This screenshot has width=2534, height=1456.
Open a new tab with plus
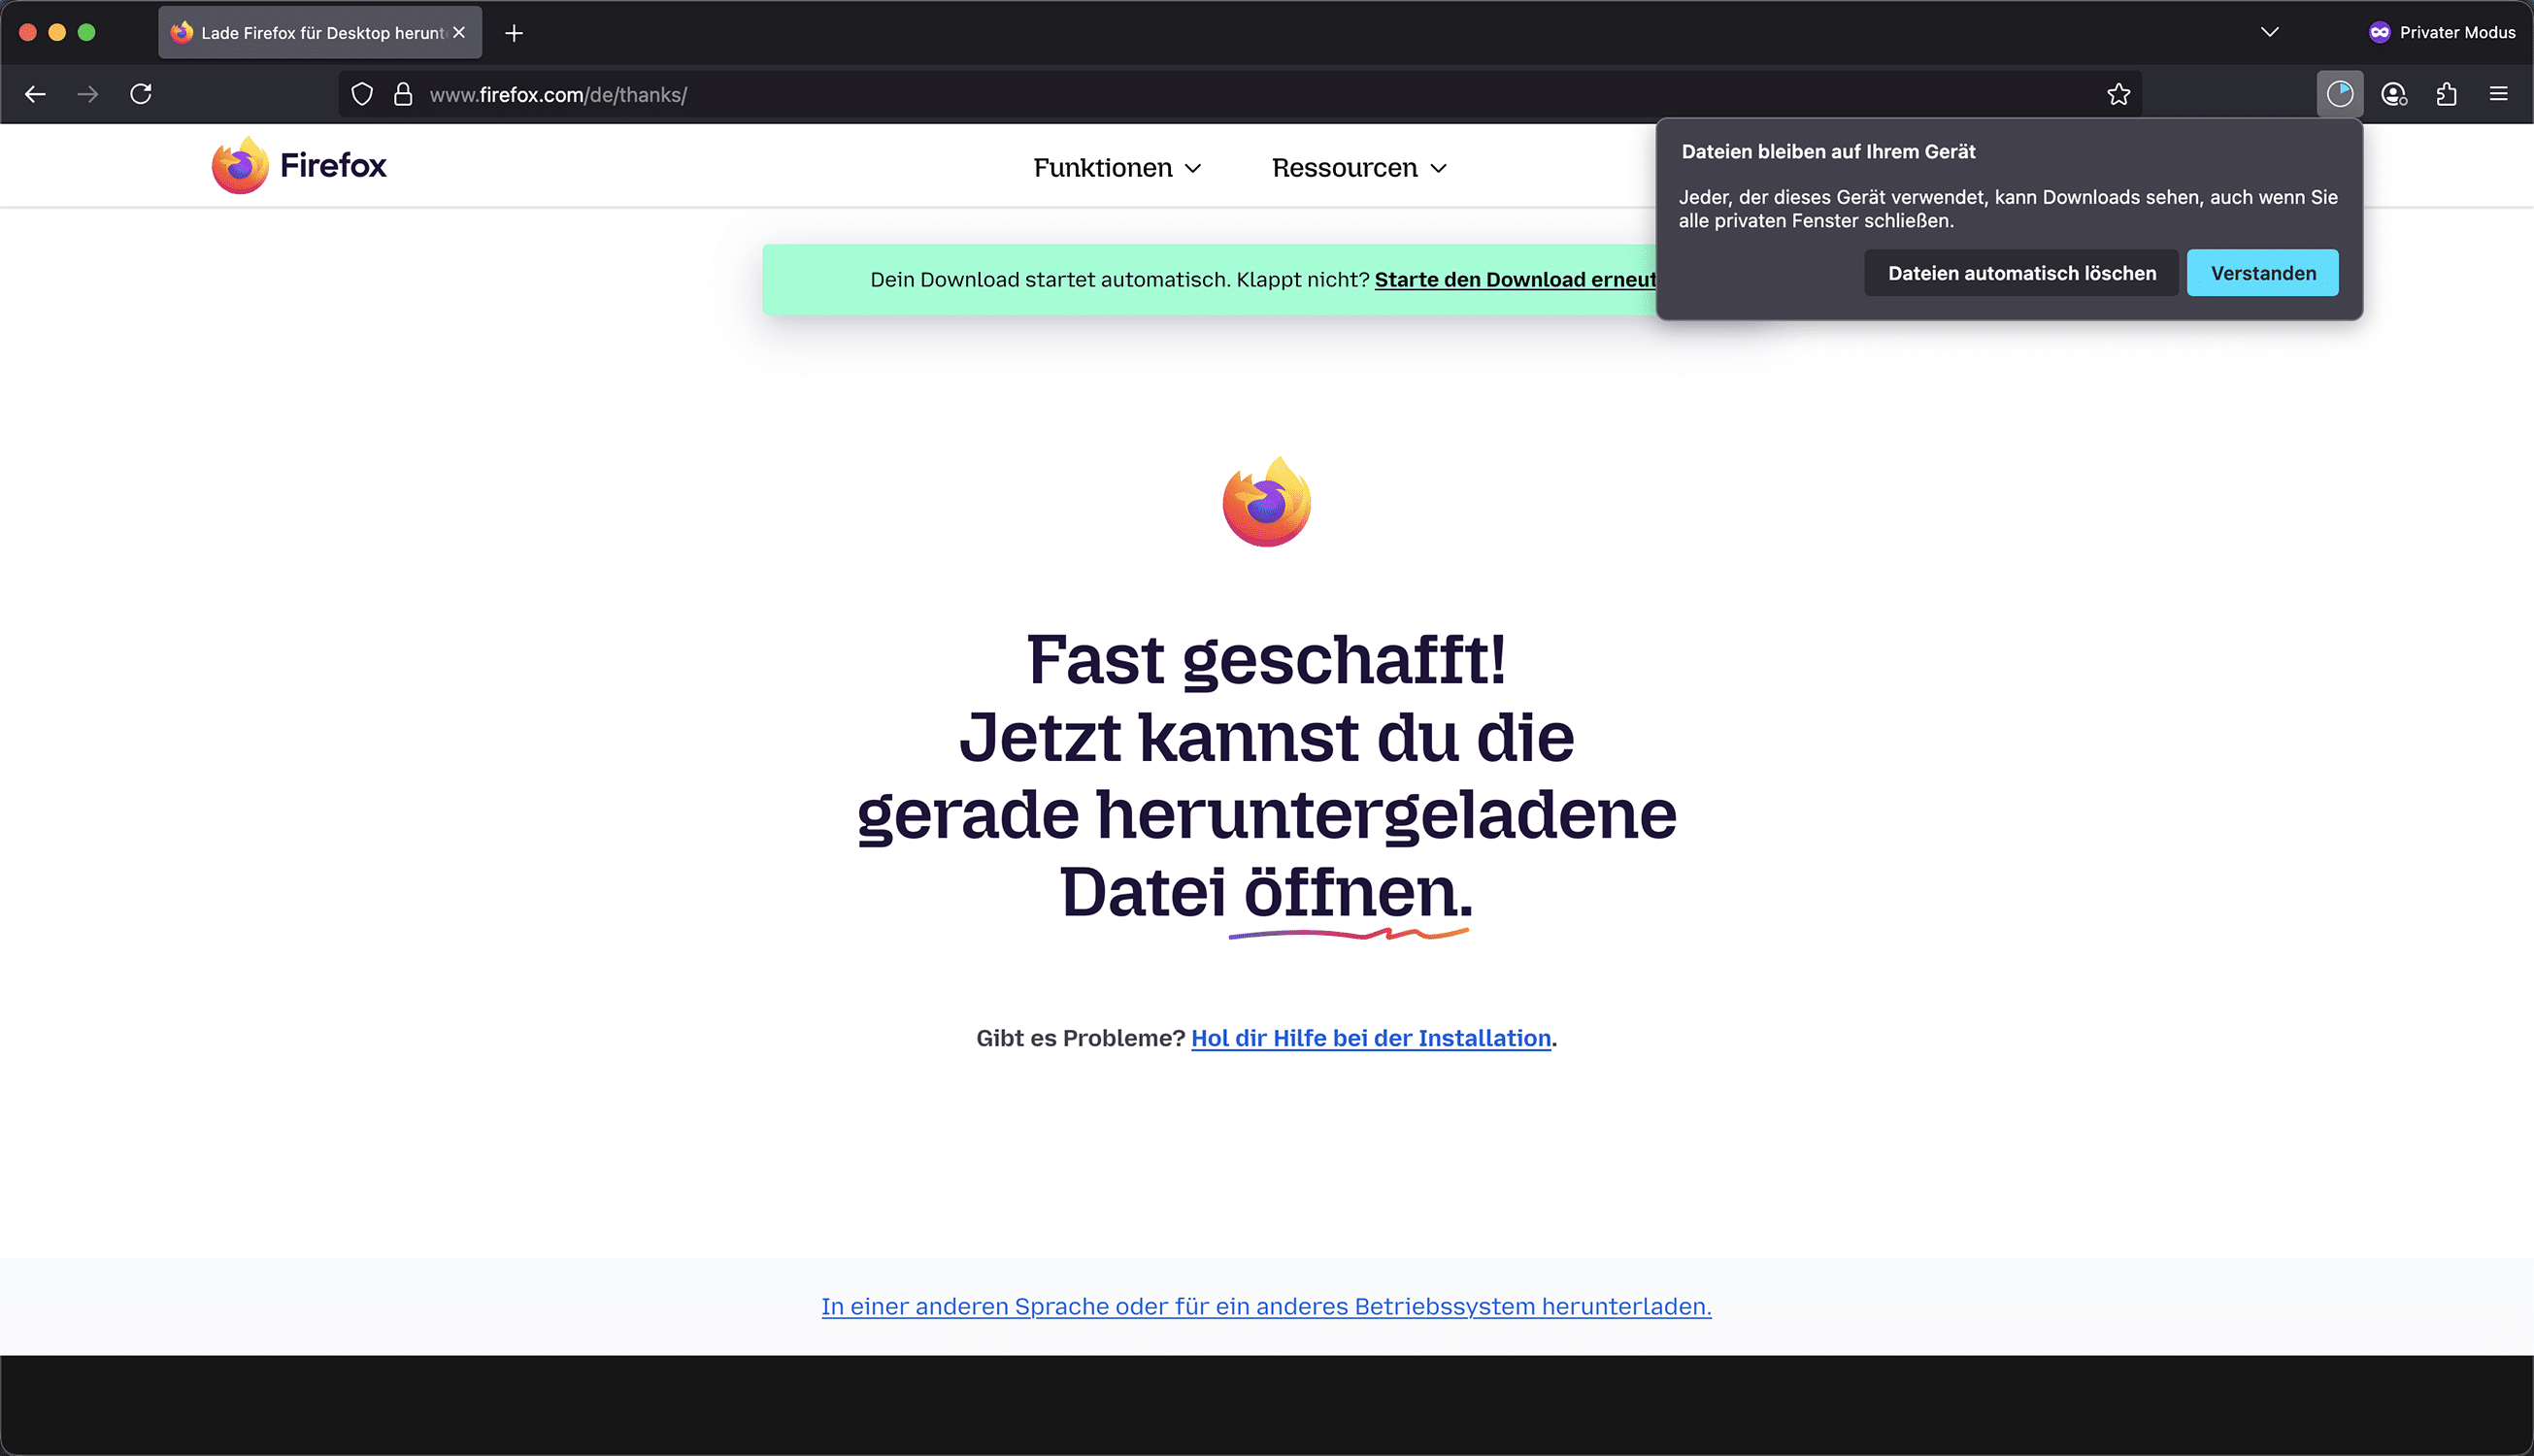(x=514, y=33)
